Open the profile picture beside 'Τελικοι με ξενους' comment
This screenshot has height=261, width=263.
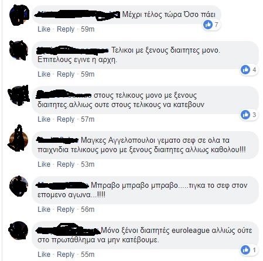[19, 50]
